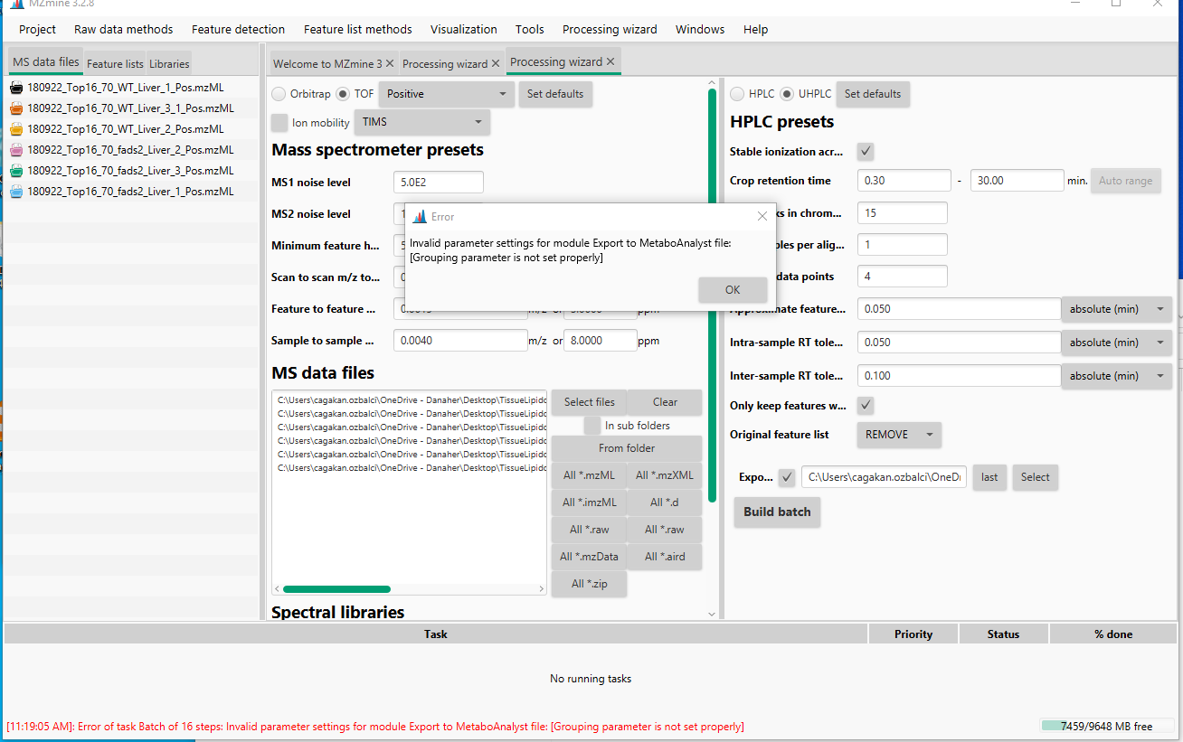This screenshot has height=742, width=1183.
Task: Uncheck Stable ionization across samples
Action: pyautogui.click(x=865, y=151)
